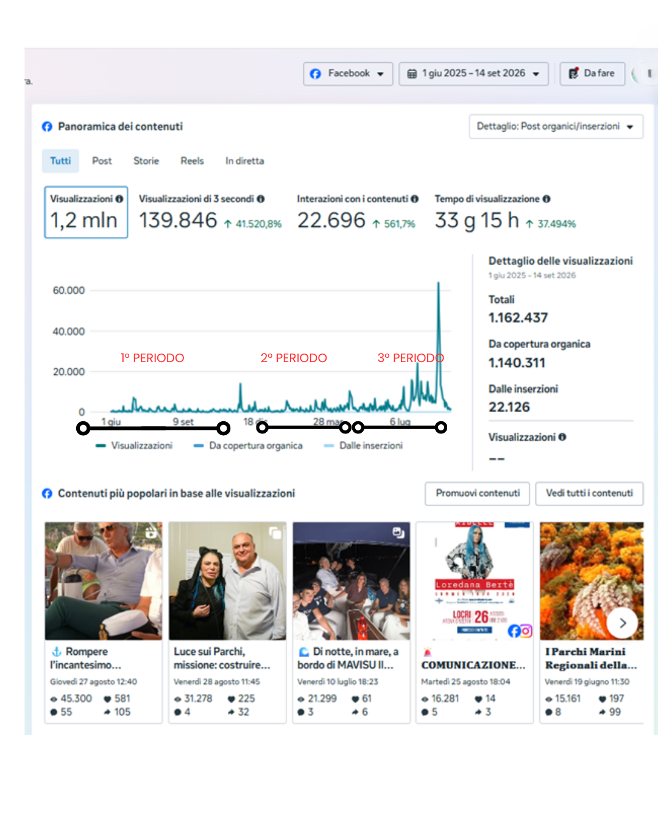Screen dimensions: 658x823
Task: Switch to the Storie tab
Action: 146,161
